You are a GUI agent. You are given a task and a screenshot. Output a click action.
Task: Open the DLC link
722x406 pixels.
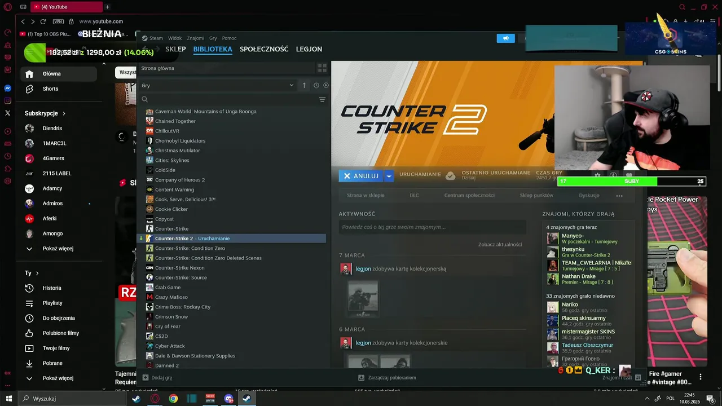point(414,195)
